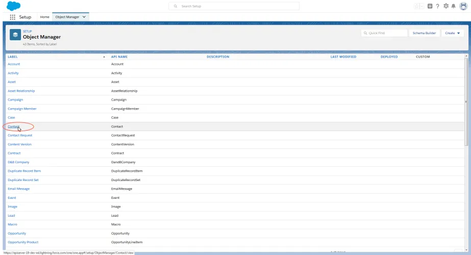The image size is (471, 255).
Task: Open Email Message object
Action: coord(18,189)
